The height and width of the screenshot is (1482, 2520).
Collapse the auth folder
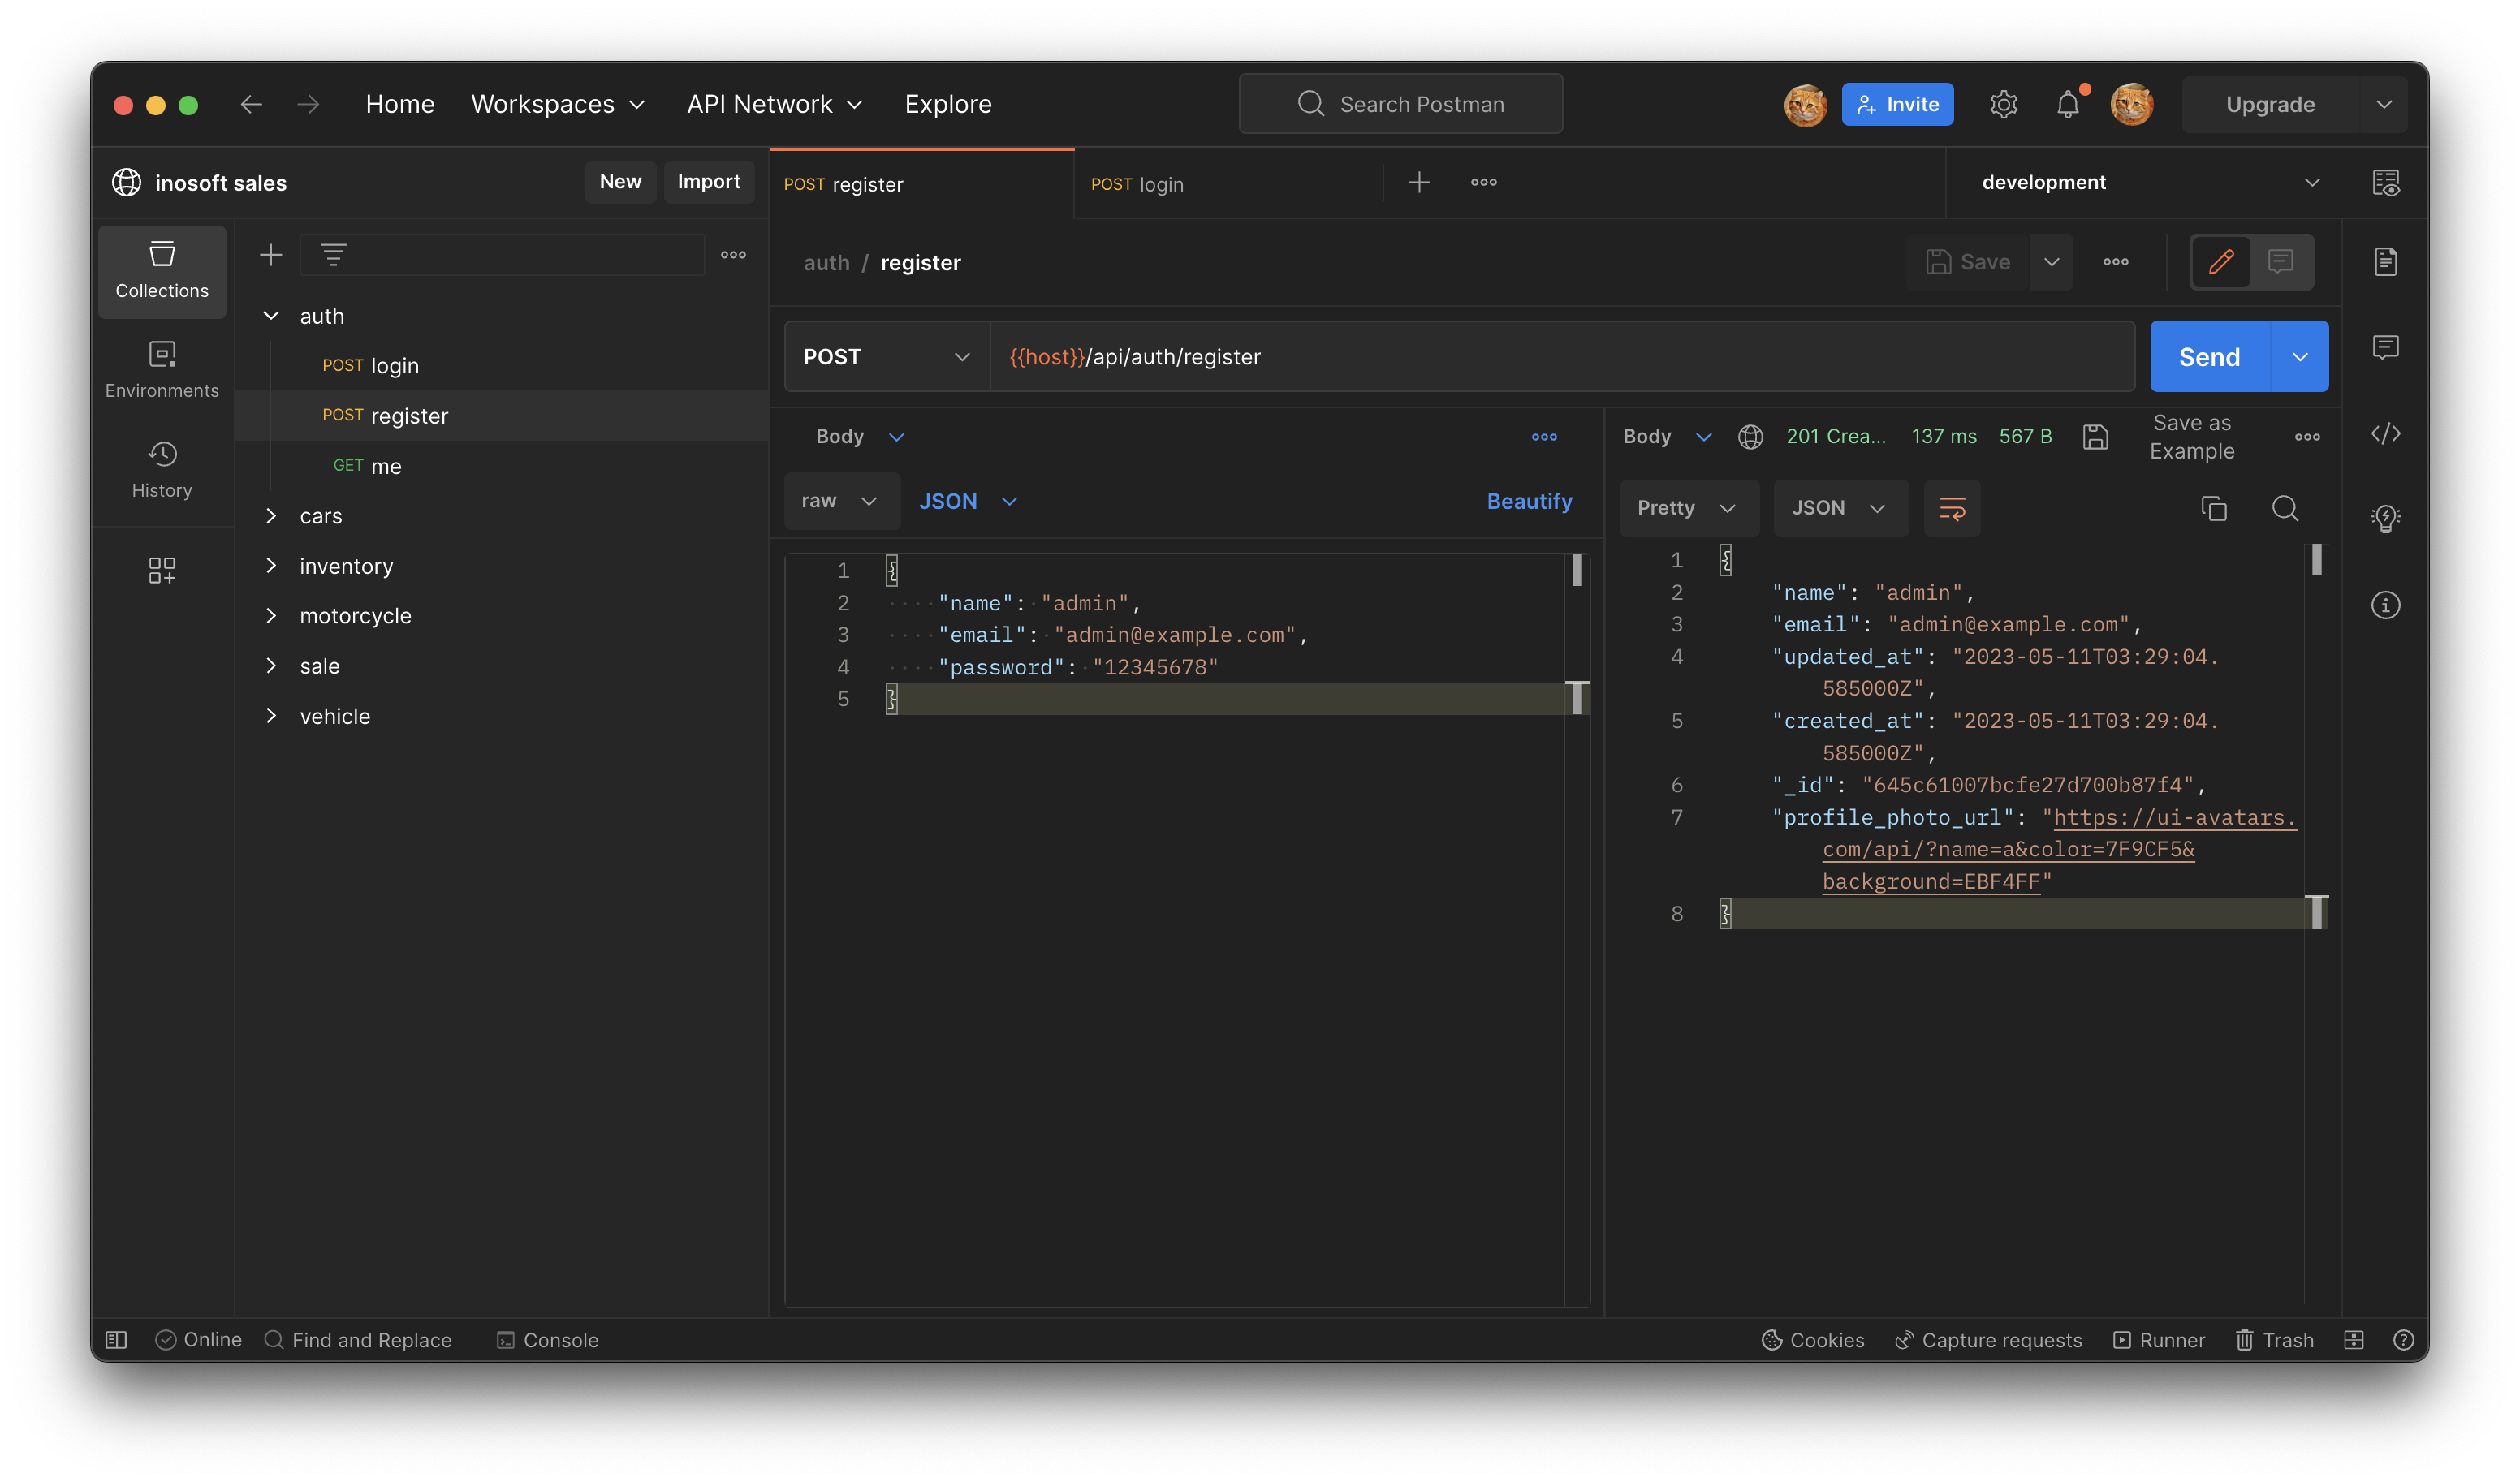click(271, 316)
